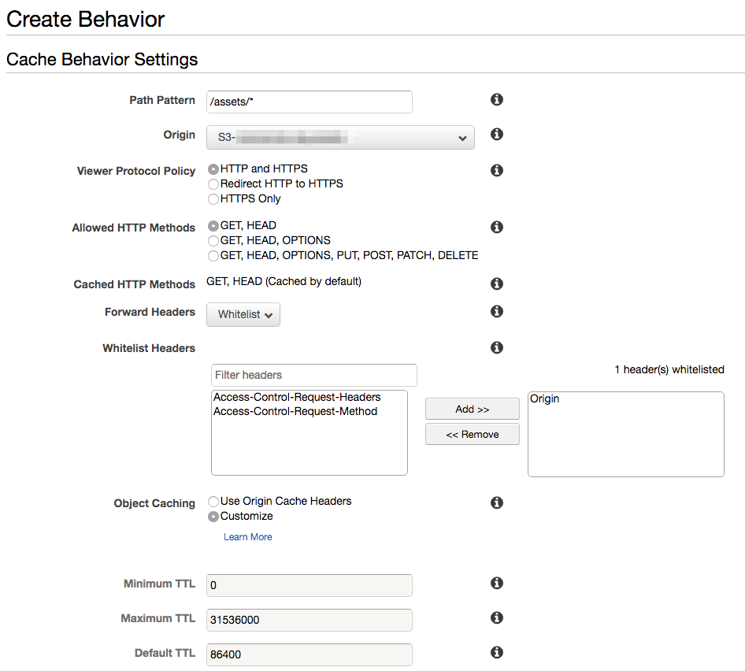The image size is (745, 671).
Task: Click the Filter headers search field
Action: (x=313, y=375)
